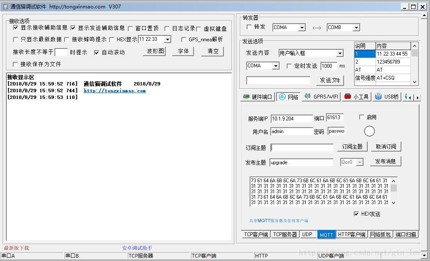430x261 pixels.
Task: Switch to 网络抓包 tab
Action: pyautogui.click(x=380, y=234)
